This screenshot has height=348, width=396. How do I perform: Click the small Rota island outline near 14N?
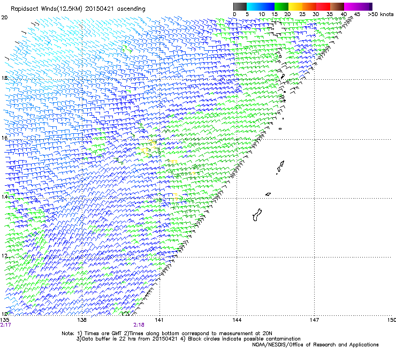click(268, 194)
